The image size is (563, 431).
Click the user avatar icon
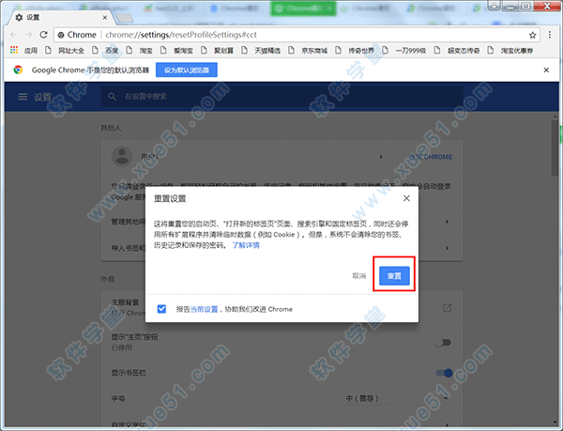click(122, 157)
